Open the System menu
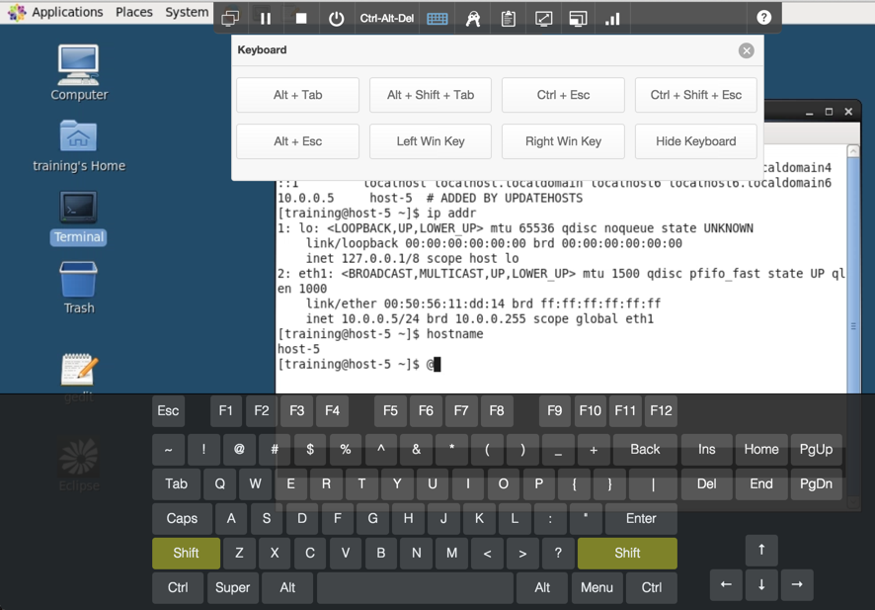This screenshot has width=875, height=610. [x=186, y=12]
